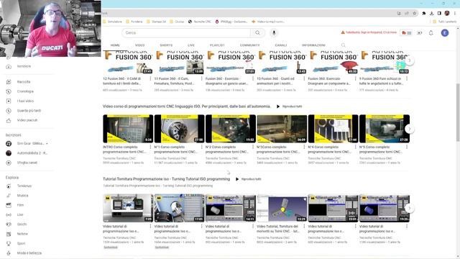Screen dimensions: 460x259
Task: Switch to the VIDEO channel tab
Action: point(140,45)
